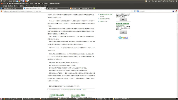Click the Google search input field

155,11
